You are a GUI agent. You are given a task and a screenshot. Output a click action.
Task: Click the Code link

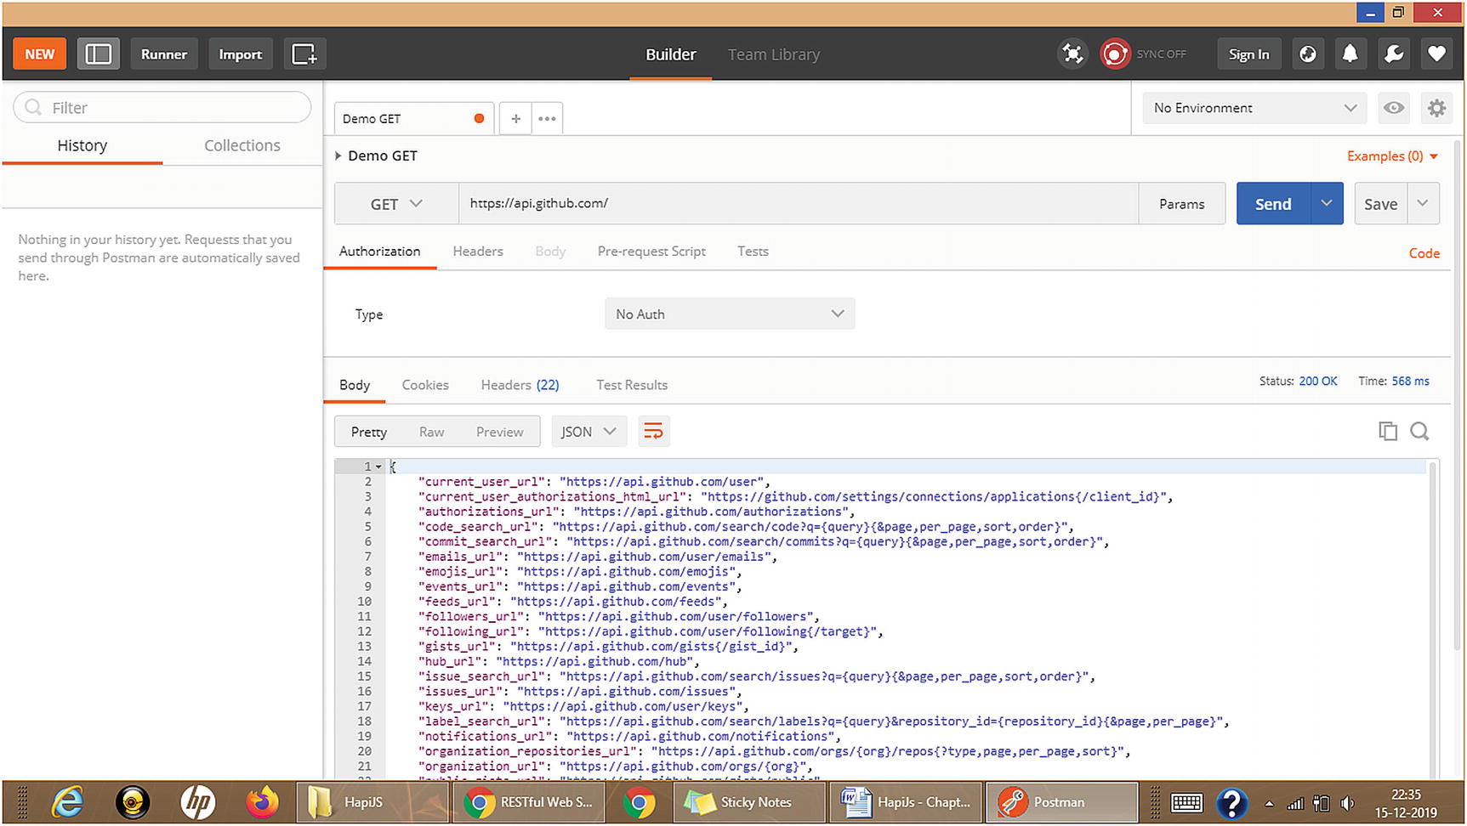coord(1424,253)
